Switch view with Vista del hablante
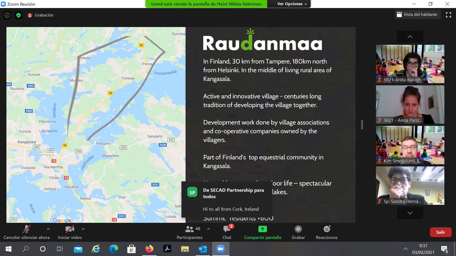The image size is (456, 256). pos(417,14)
